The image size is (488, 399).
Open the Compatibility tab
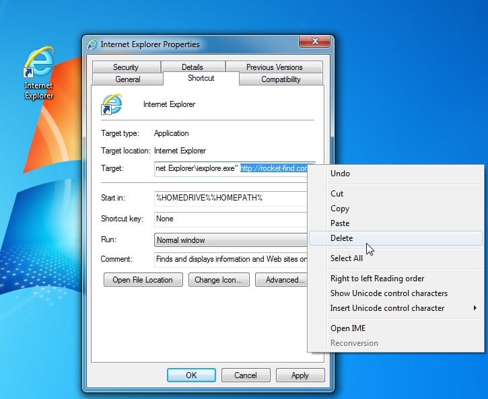click(281, 79)
